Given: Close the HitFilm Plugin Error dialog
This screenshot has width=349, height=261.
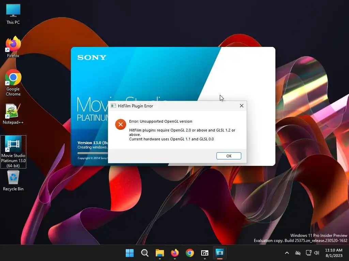Looking at the screenshot, I should (242, 106).
